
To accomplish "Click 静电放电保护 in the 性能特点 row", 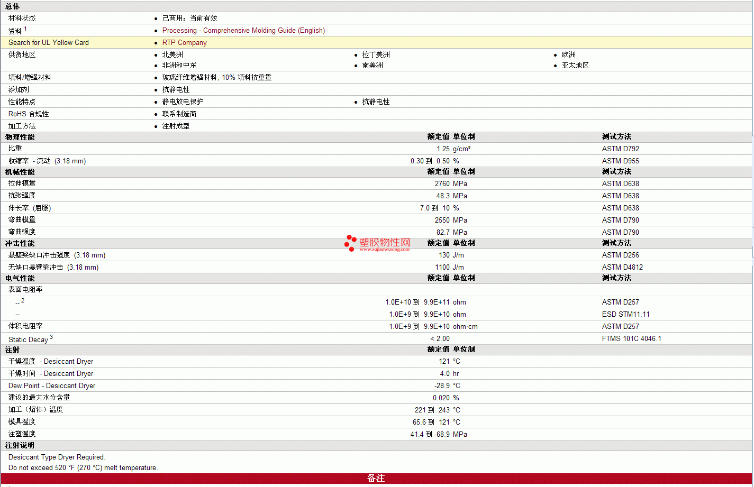I will tap(183, 102).
